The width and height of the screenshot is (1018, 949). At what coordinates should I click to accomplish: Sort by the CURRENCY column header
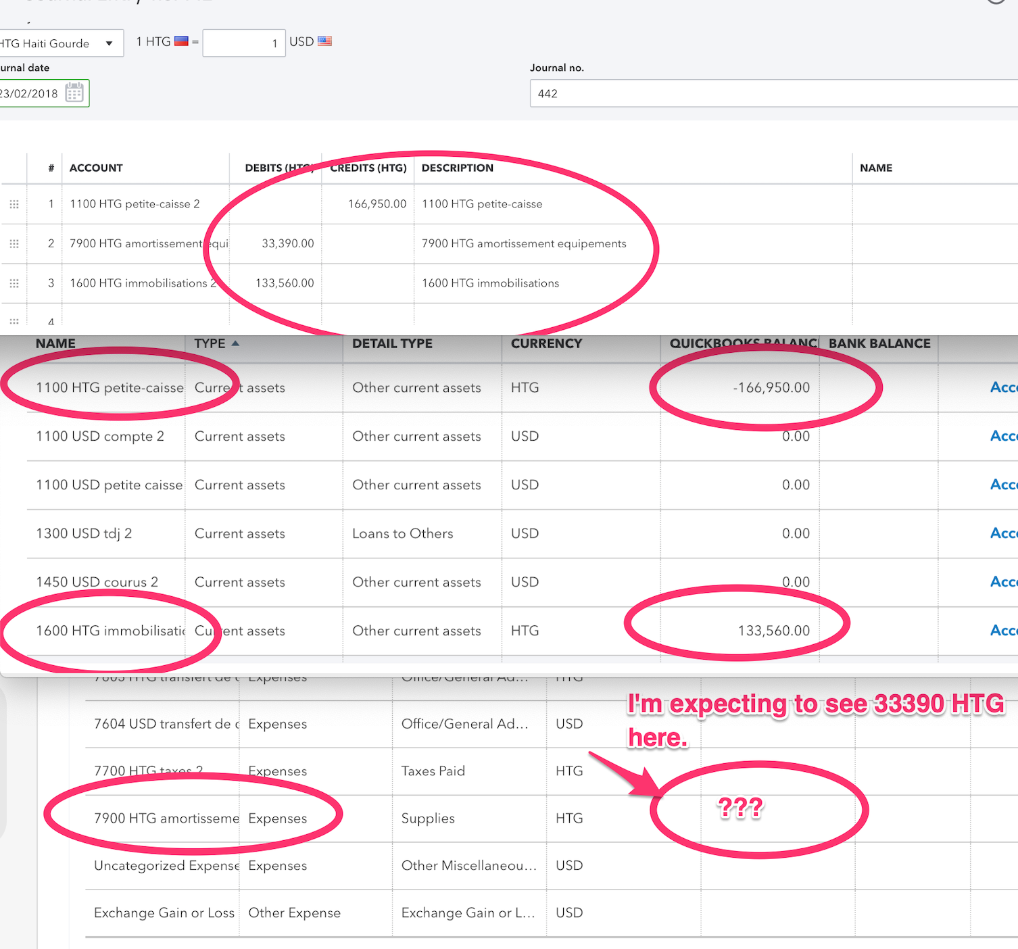coord(546,343)
